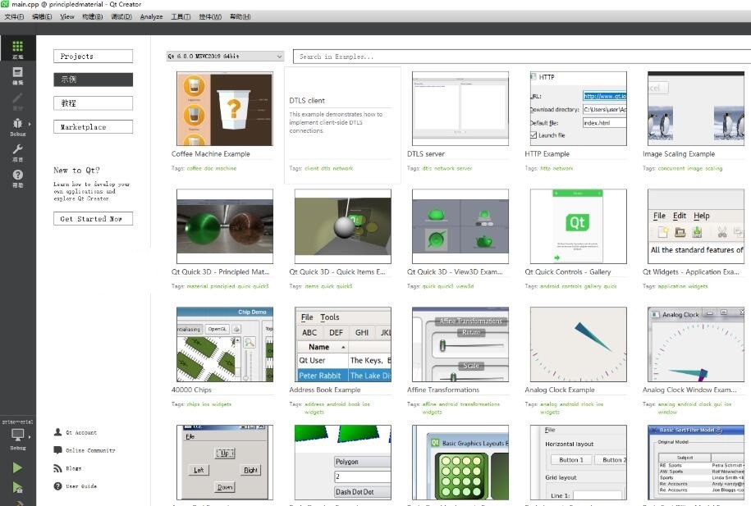The image size is (751, 506).
Task: Click the "server" tag under DTLS server
Action: [464, 168]
